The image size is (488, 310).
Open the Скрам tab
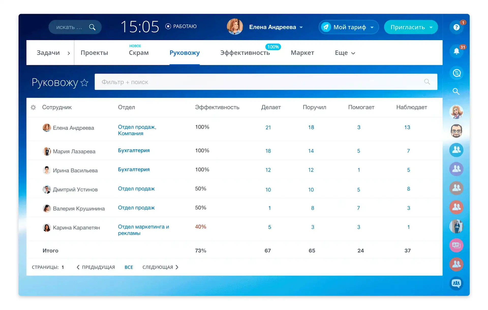click(139, 53)
